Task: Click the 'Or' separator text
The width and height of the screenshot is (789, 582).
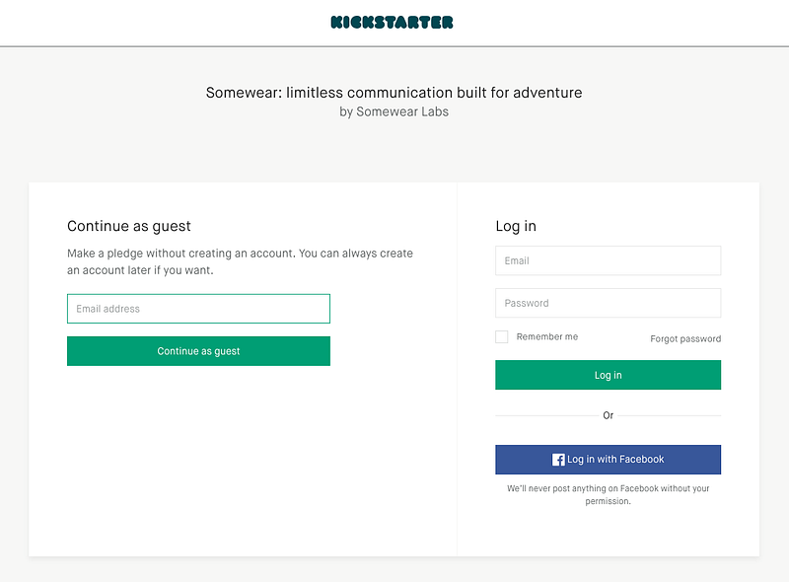Action: (608, 415)
